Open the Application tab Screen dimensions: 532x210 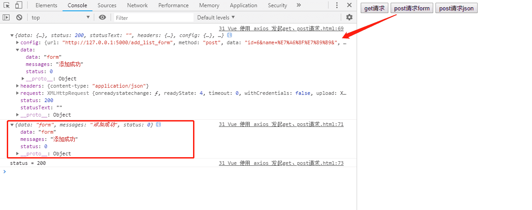pyautogui.click(x=244, y=5)
